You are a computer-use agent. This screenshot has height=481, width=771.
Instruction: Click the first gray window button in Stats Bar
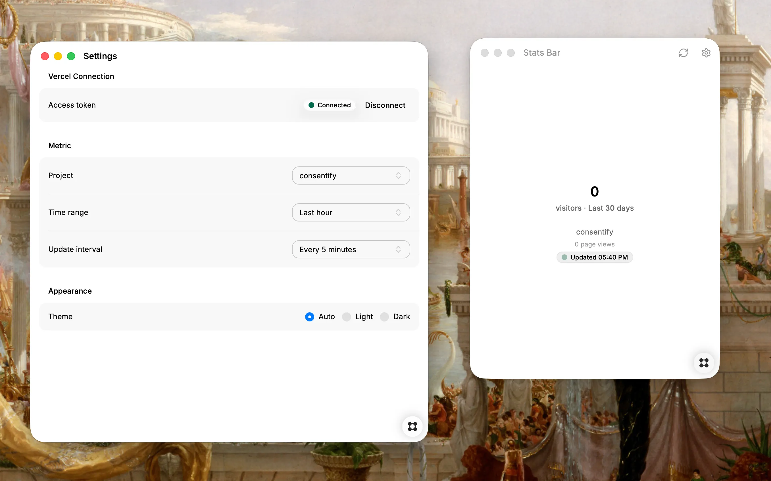[x=484, y=53]
